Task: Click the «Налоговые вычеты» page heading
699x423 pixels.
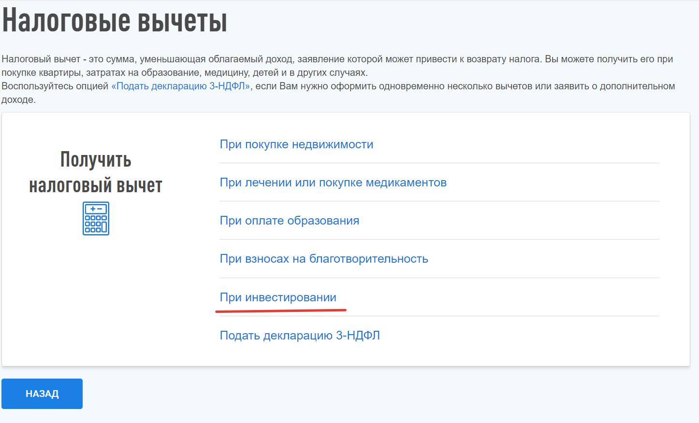Action: pyautogui.click(x=115, y=21)
